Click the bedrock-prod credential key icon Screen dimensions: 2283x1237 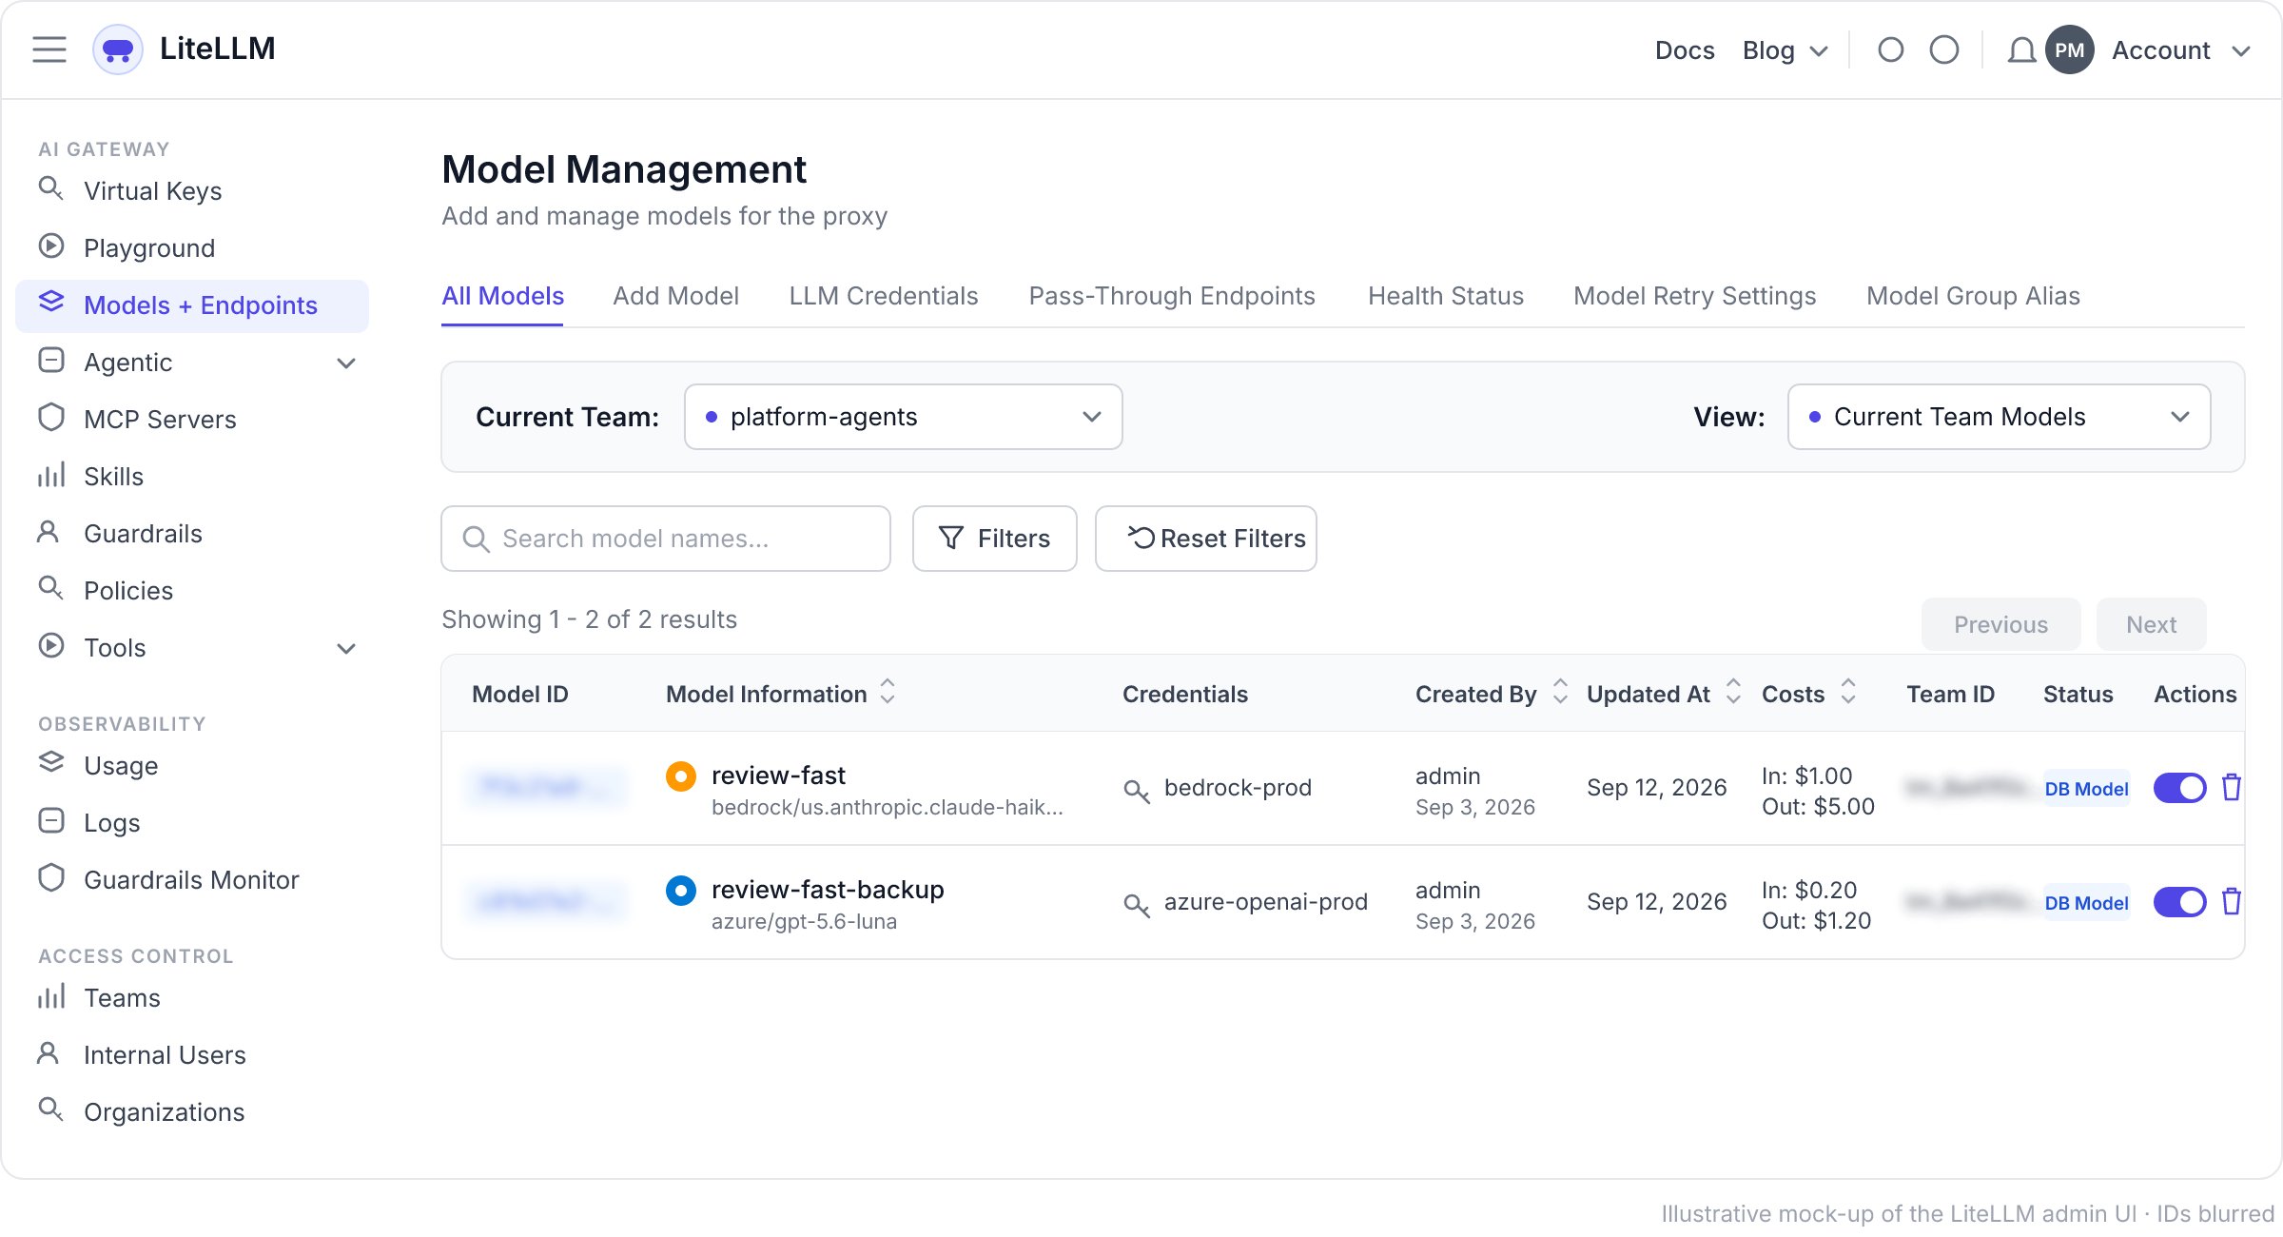click(1137, 790)
